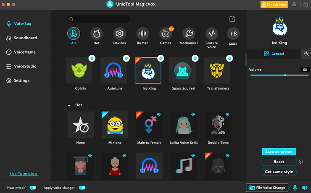Select the Space Squirrel voice
The image size is (311, 193).
coord(182,70)
